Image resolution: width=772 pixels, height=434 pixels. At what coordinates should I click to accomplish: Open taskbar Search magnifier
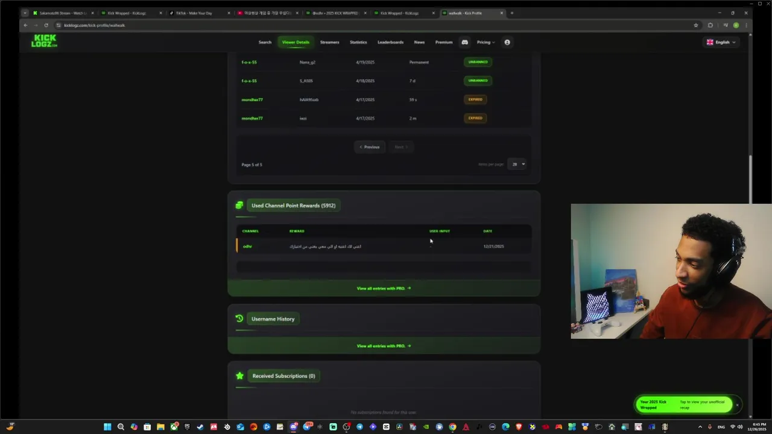(121, 427)
